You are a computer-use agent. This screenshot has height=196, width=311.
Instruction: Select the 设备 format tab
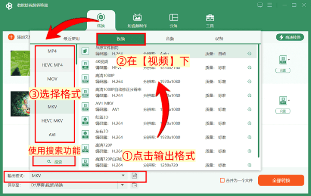[219, 39]
